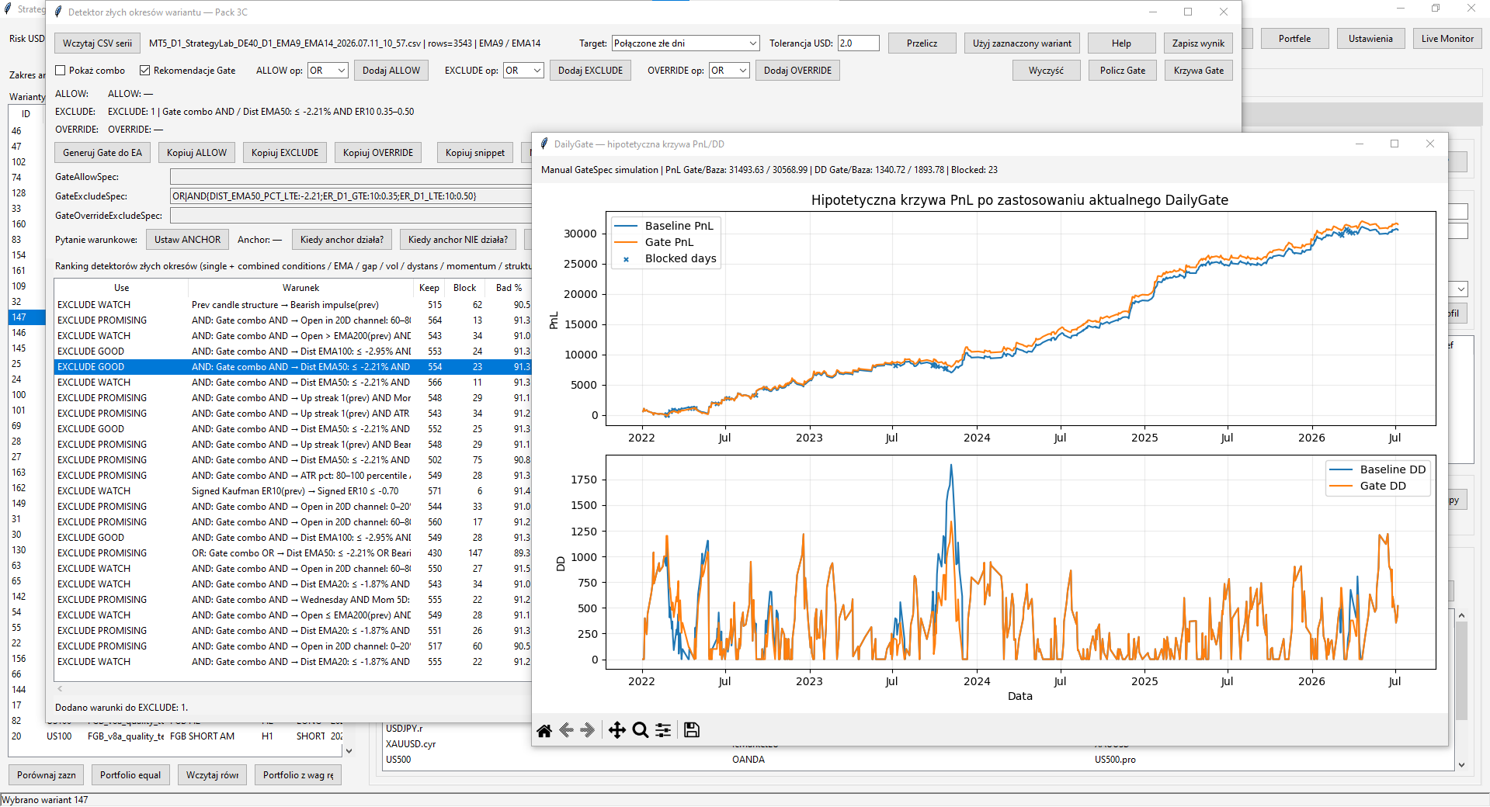Click the GateAllowSpec text field
The width and height of the screenshot is (1490, 807).
[x=350, y=177]
